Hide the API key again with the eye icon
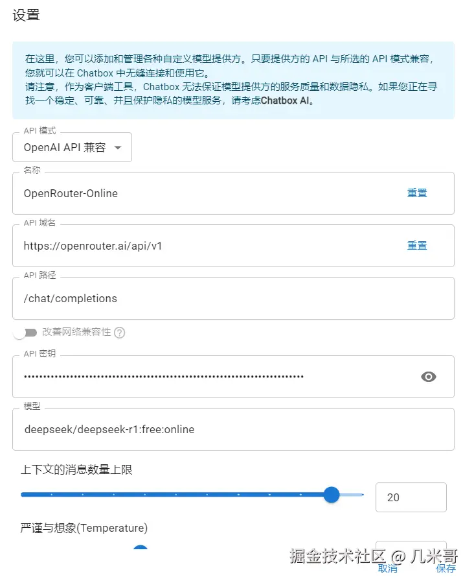 pyautogui.click(x=429, y=376)
